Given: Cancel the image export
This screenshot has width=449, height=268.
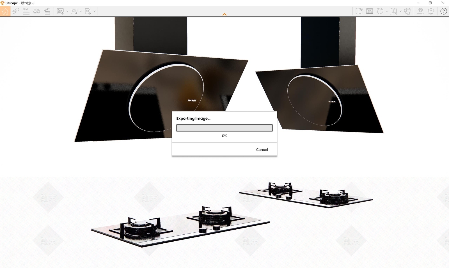Looking at the screenshot, I should click(x=262, y=150).
